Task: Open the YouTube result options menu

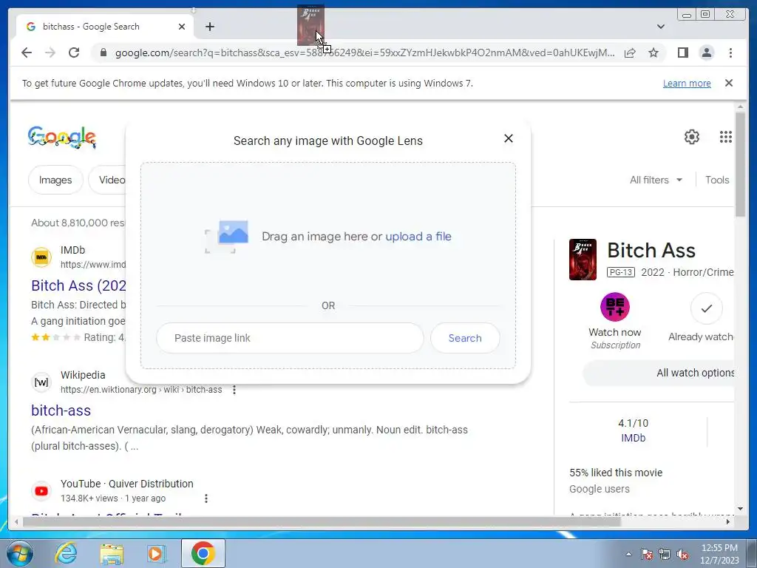Action: coord(206,498)
